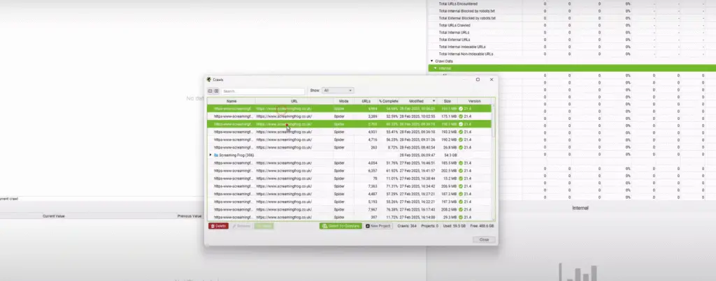Select Total Internal Non-Indexable URLs row
The height and width of the screenshot is (281, 716).
tap(573, 54)
